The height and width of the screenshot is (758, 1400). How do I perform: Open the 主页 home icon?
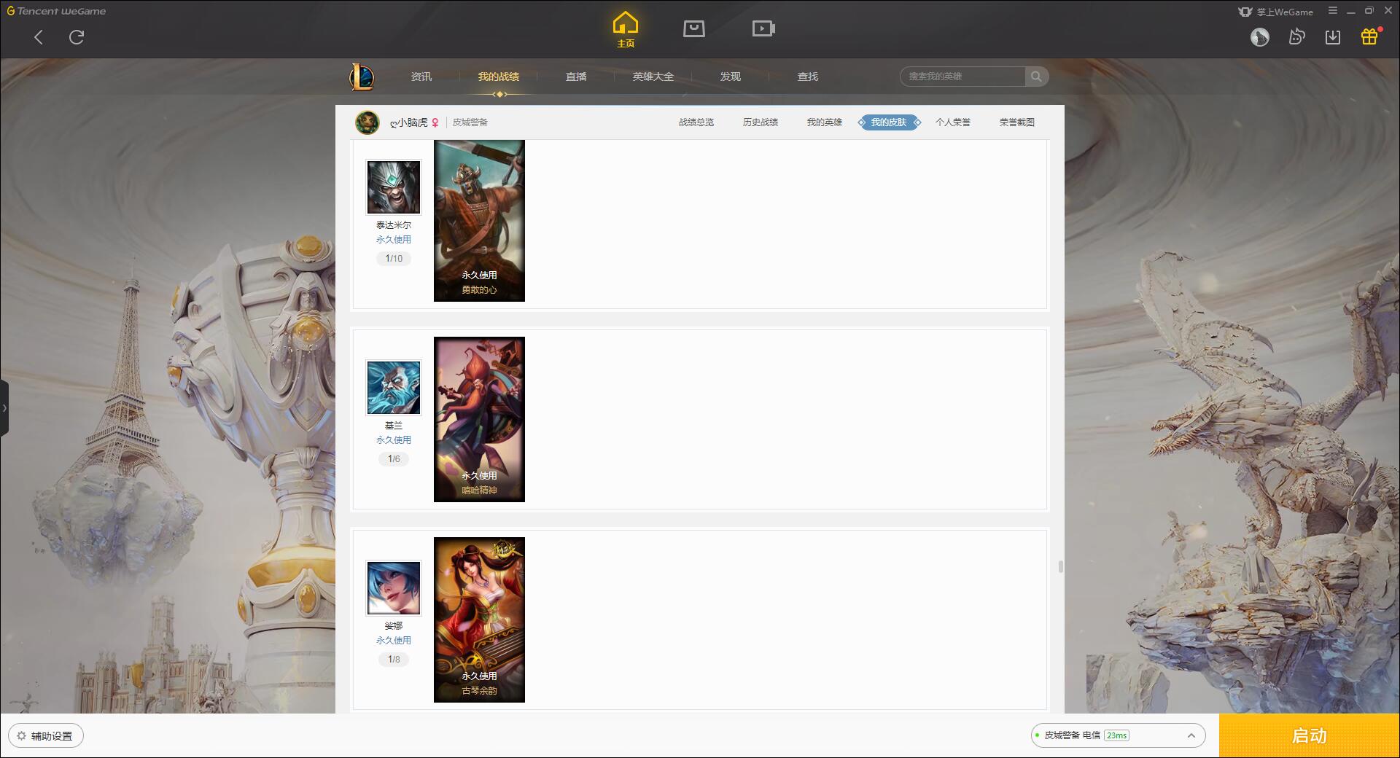626,29
